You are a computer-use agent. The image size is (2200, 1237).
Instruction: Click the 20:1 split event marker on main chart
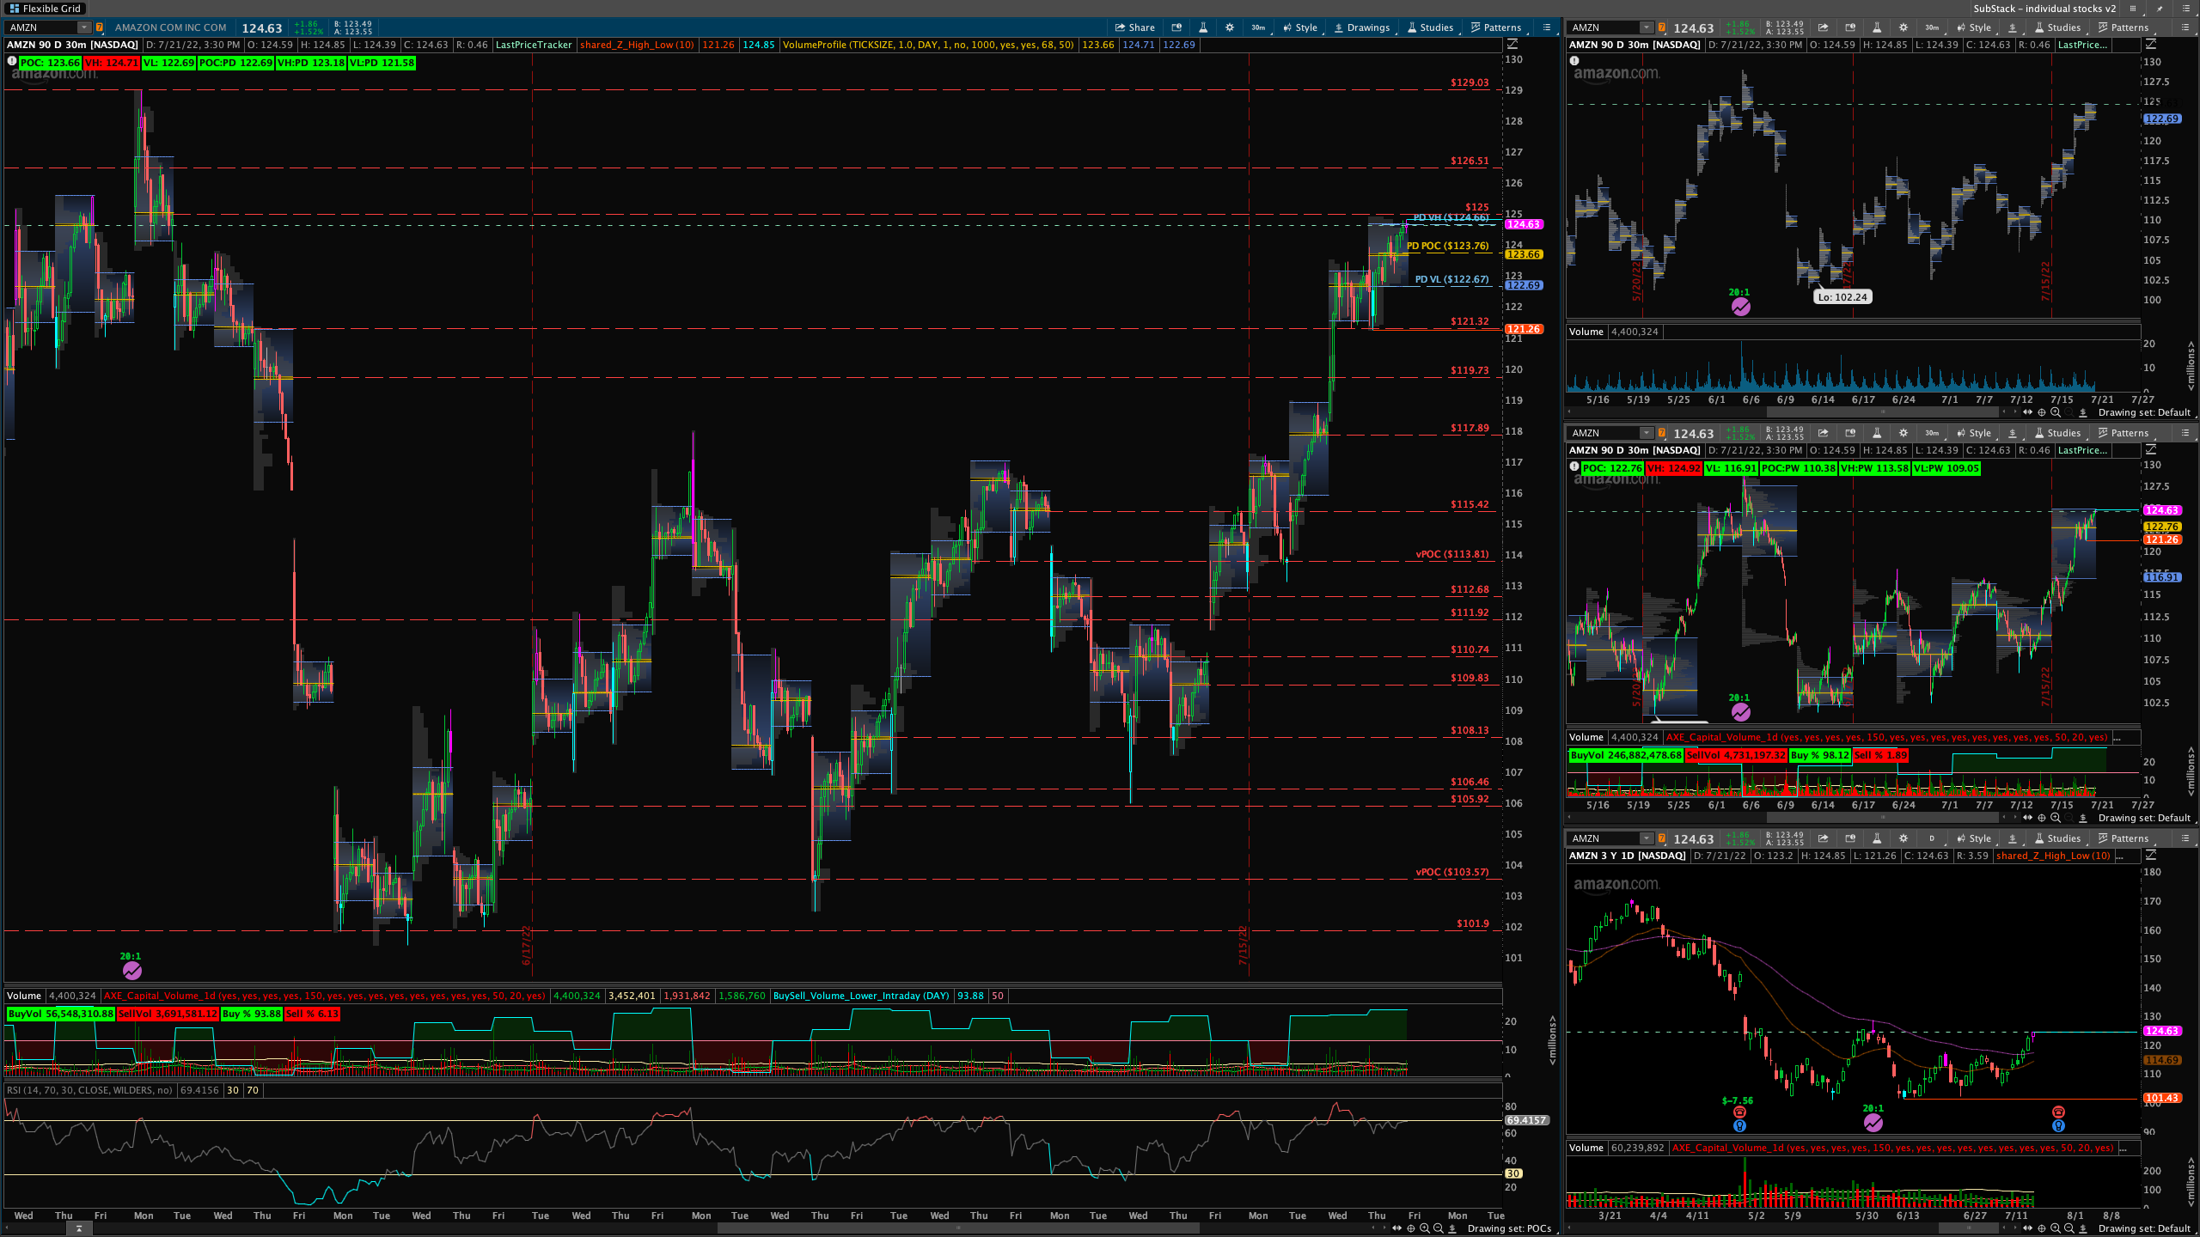point(131,970)
